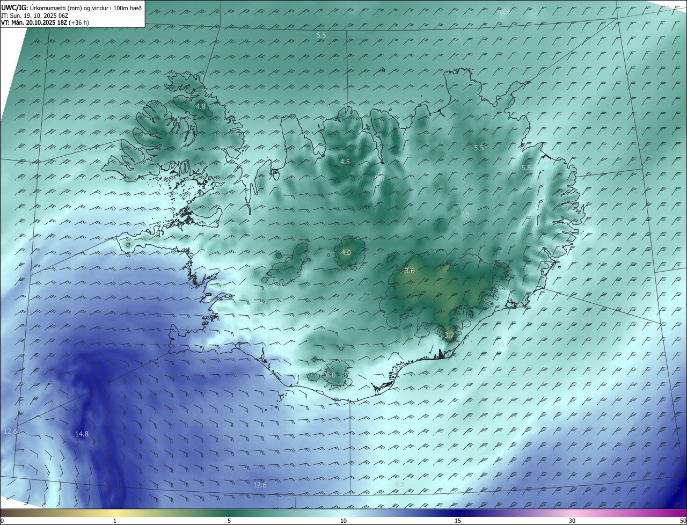Click the 4.0 value on Hofsjökull glacier
The width and height of the screenshot is (687, 525).
(346, 252)
